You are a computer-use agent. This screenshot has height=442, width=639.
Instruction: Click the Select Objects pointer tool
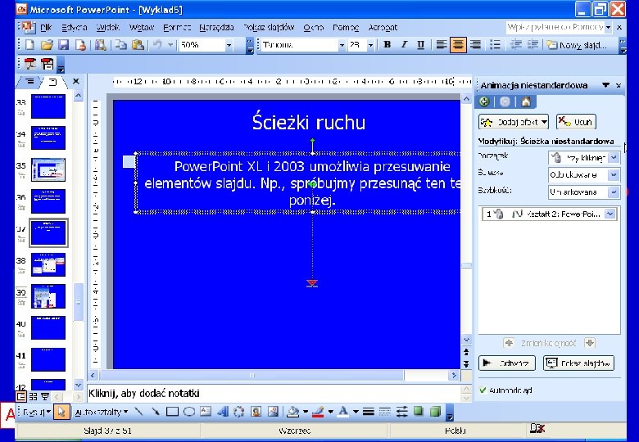coord(61,412)
